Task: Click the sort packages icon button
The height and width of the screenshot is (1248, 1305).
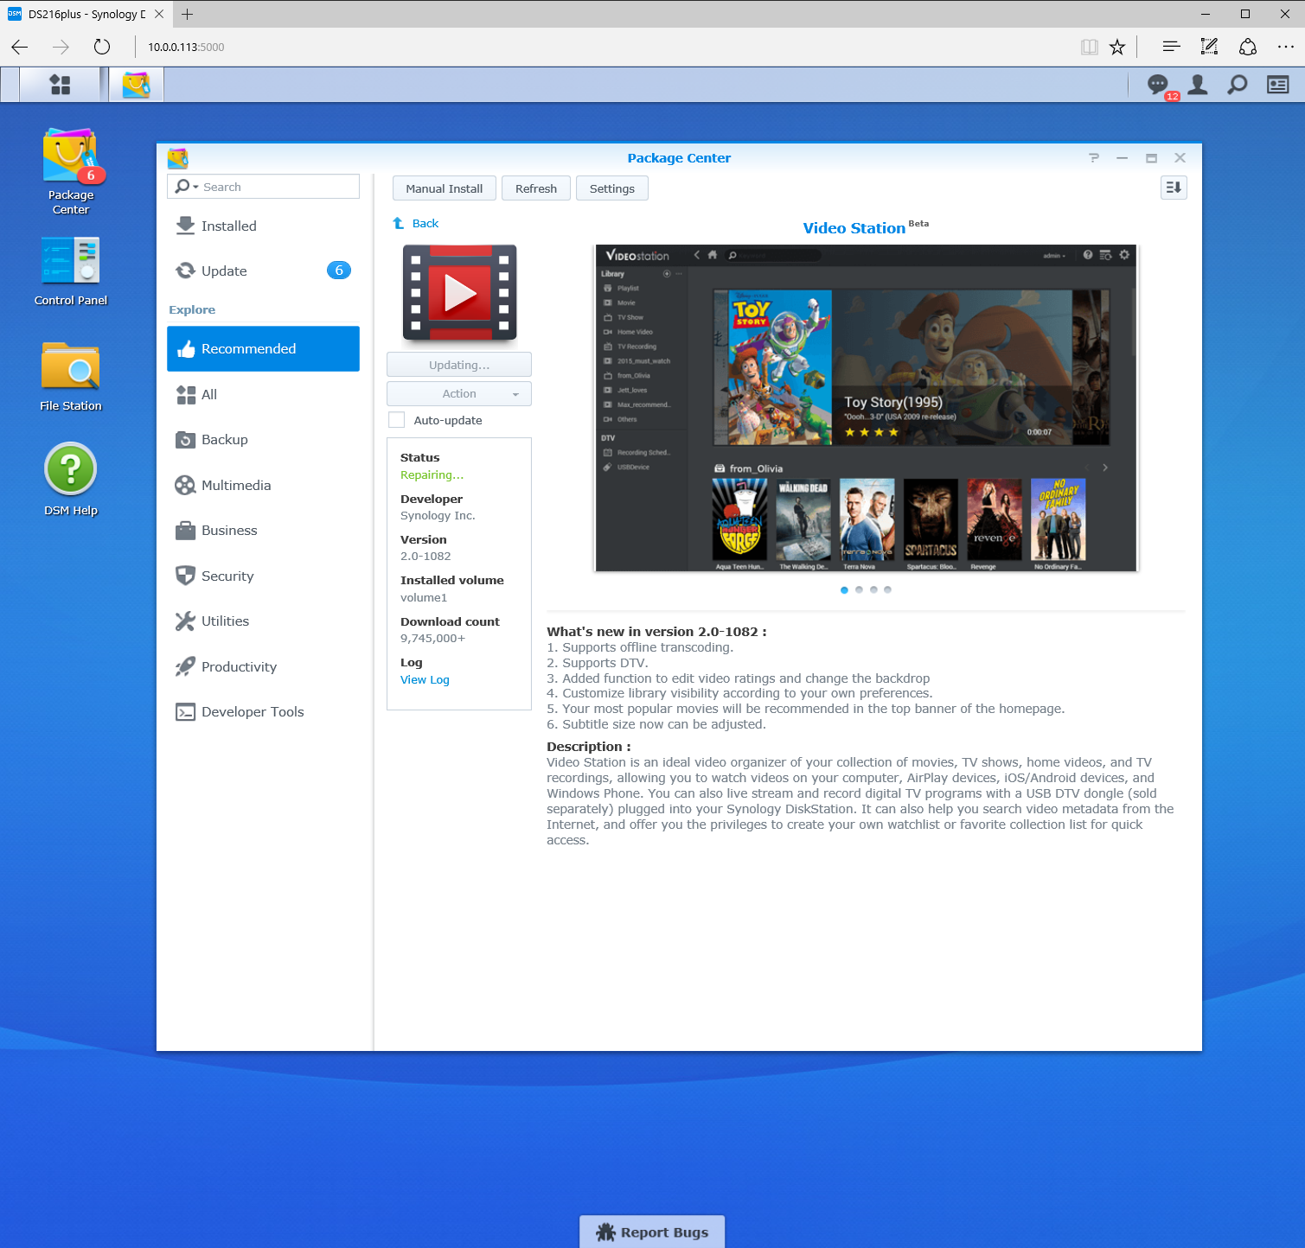Action: (x=1174, y=188)
